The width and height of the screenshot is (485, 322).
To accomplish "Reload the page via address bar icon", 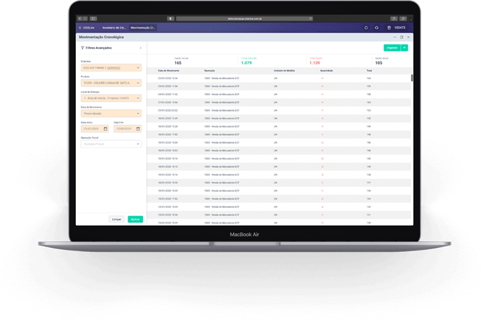I will point(311,18).
